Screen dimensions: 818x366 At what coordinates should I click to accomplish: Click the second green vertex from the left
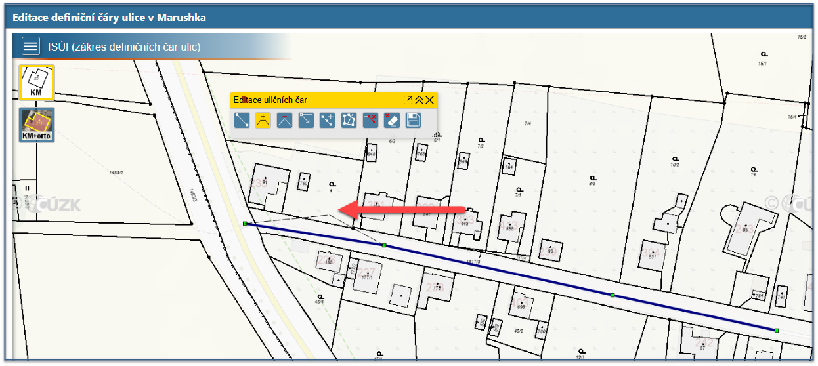coord(384,245)
